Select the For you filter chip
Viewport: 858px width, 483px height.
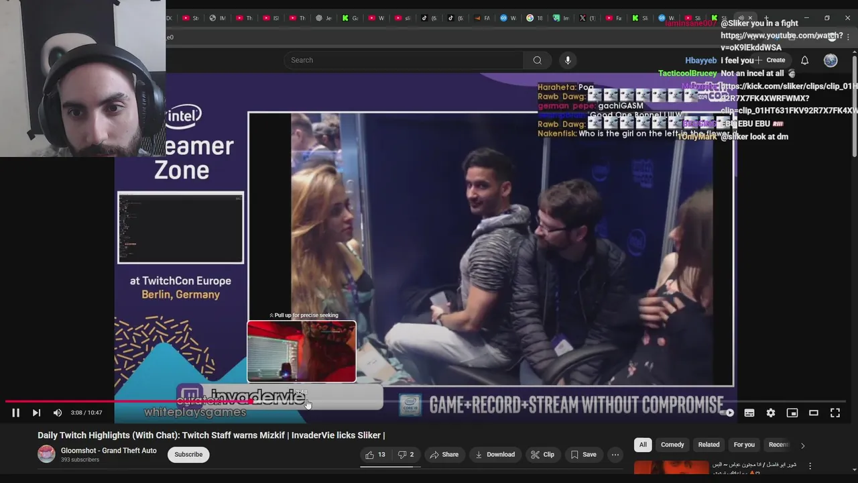pos(744,445)
